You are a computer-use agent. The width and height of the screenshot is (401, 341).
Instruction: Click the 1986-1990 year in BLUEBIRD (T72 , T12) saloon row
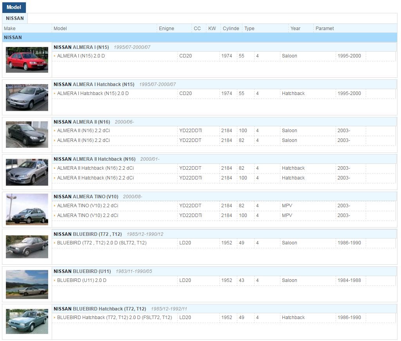(x=349, y=243)
